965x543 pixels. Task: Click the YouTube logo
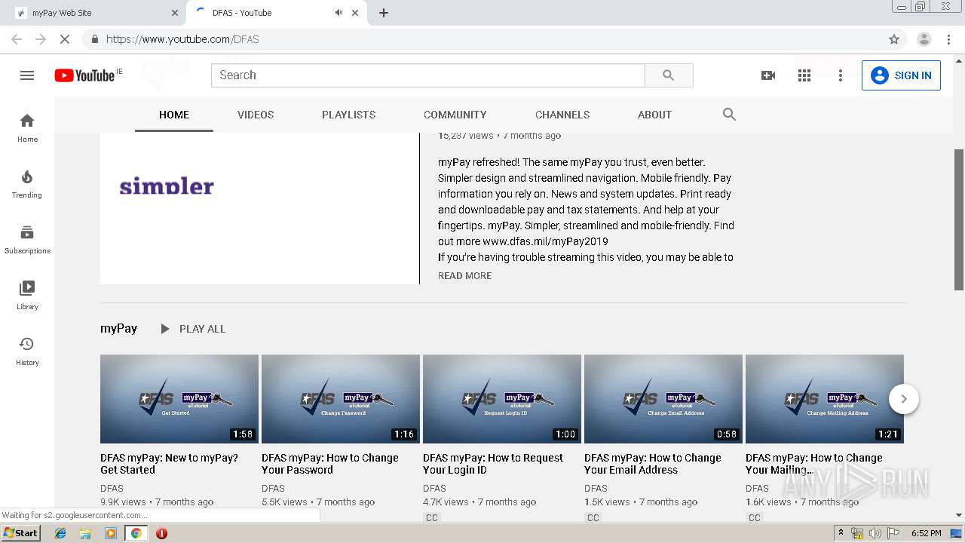84,75
